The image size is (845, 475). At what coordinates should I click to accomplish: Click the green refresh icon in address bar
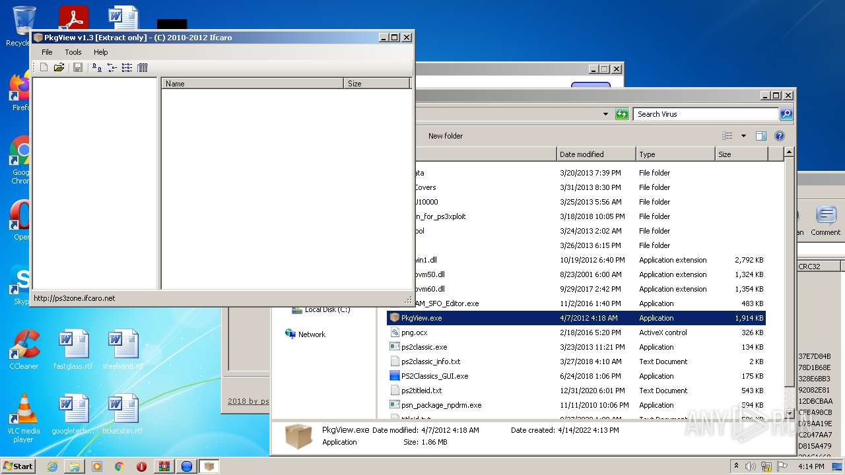coord(622,114)
